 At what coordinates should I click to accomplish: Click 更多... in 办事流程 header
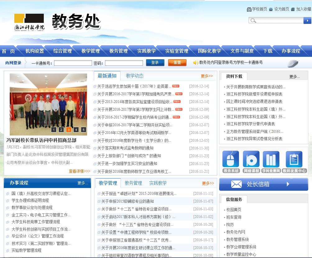[83, 183]
